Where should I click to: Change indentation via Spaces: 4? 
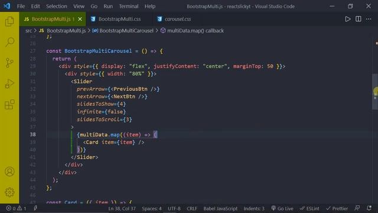click(152, 208)
